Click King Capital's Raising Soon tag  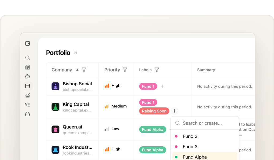[154, 111]
